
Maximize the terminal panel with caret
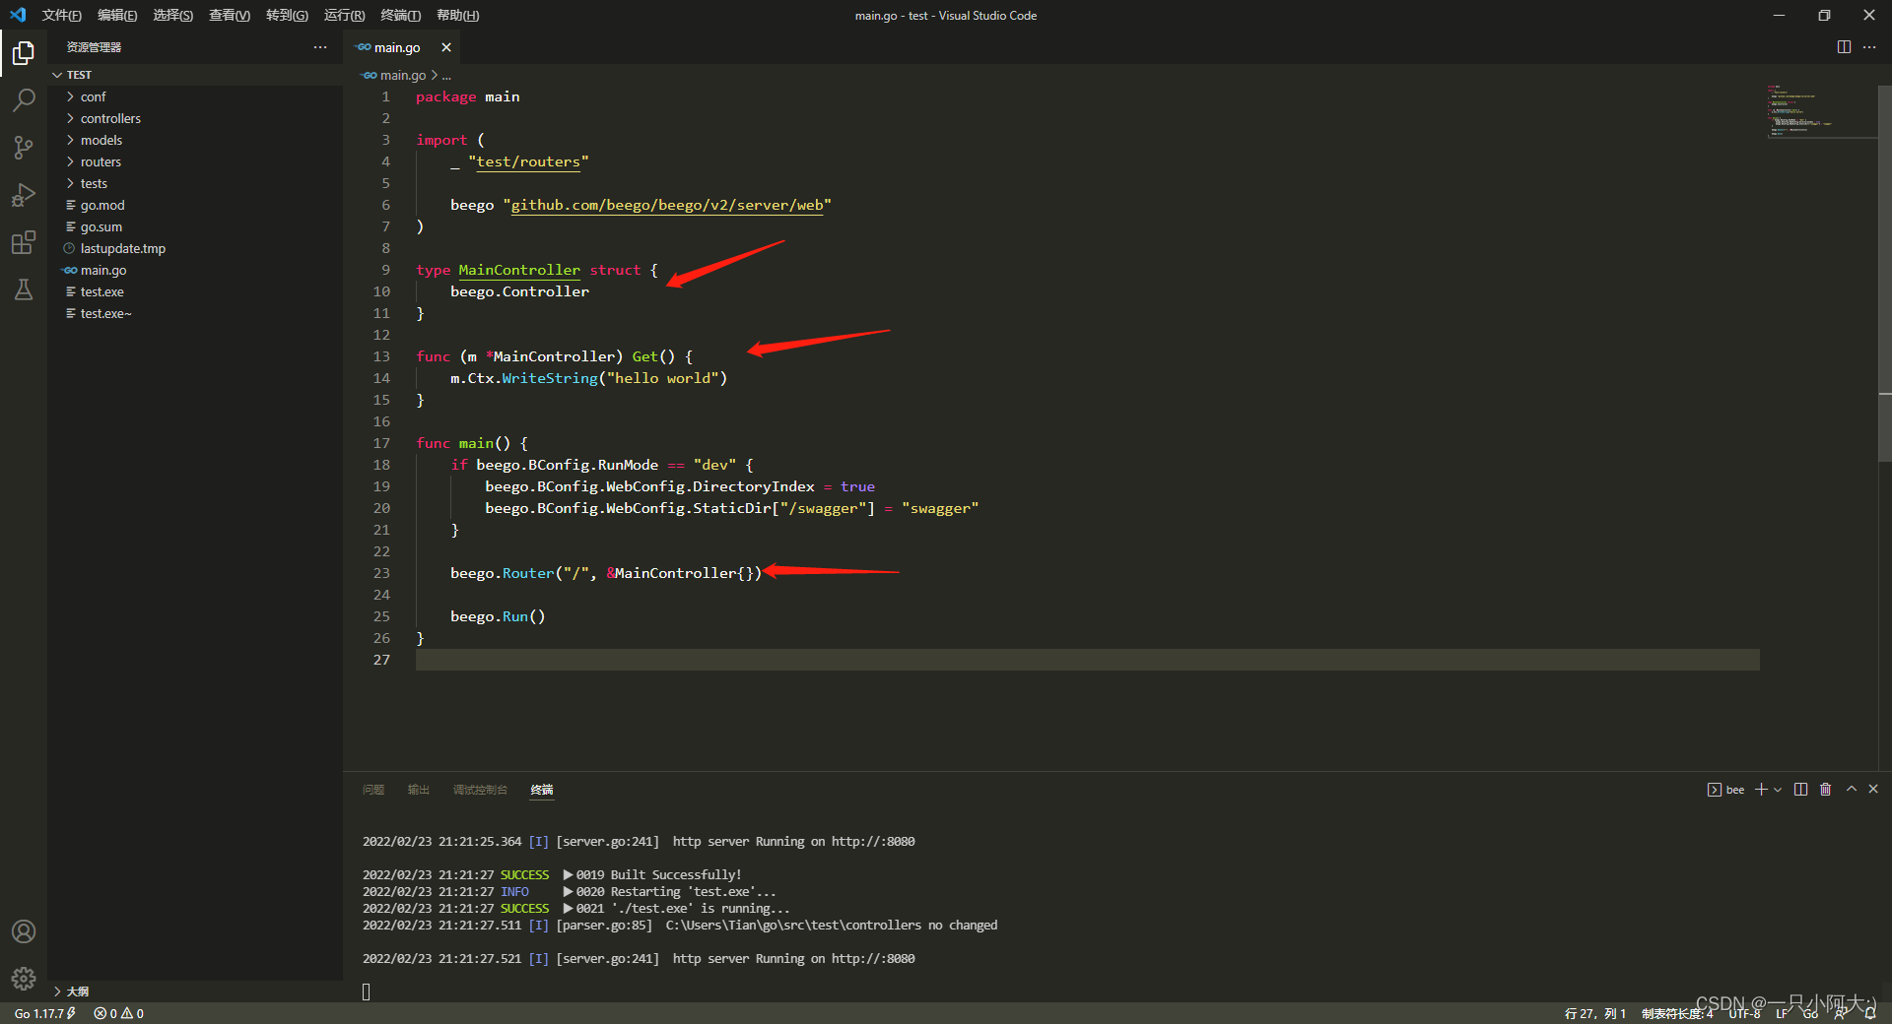click(1852, 790)
